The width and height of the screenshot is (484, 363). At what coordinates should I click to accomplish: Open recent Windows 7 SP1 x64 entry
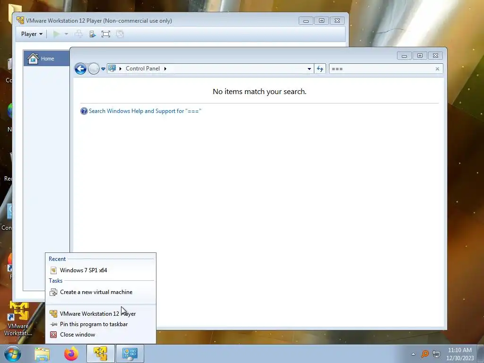click(x=100, y=270)
